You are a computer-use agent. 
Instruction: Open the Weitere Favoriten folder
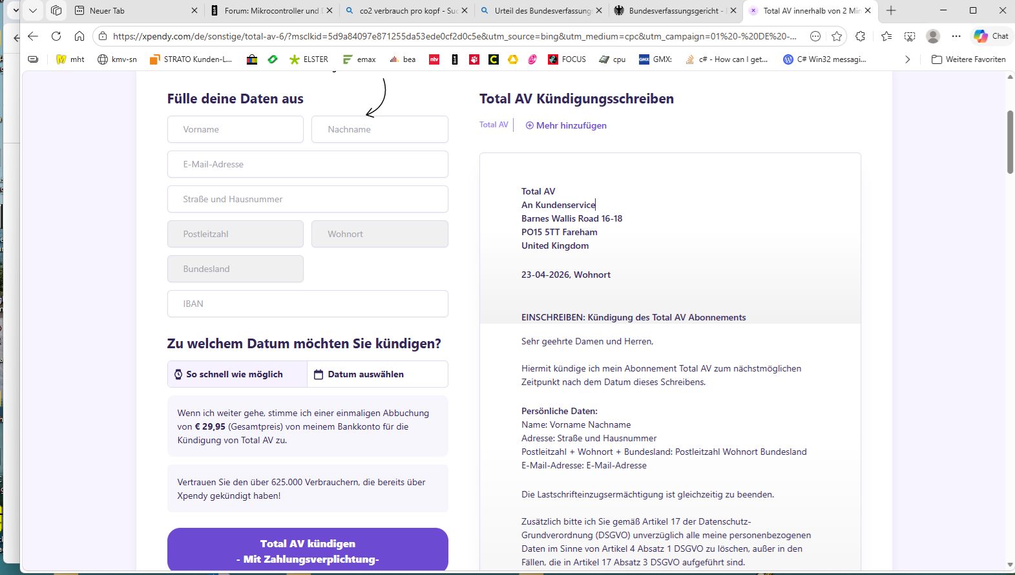point(968,59)
